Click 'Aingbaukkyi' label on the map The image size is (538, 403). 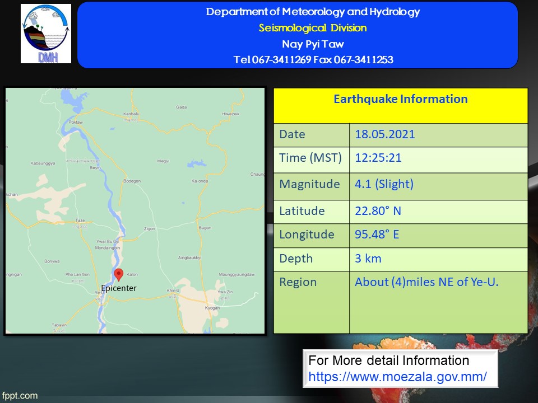tap(189, 257)
